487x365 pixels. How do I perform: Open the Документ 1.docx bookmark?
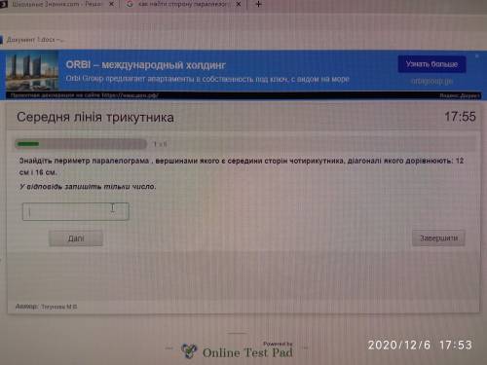click(32, 40)
